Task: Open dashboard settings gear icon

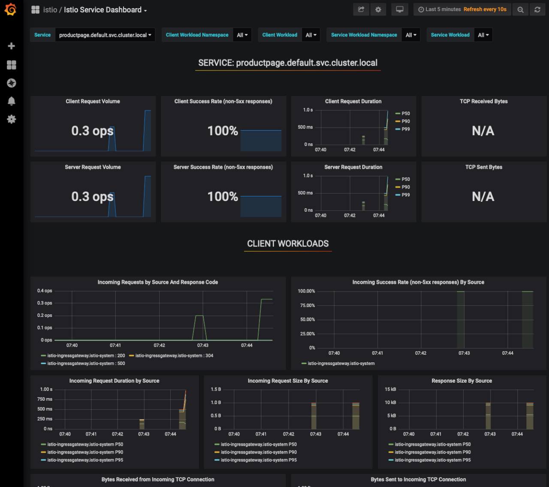Action: tap(378, 9)
